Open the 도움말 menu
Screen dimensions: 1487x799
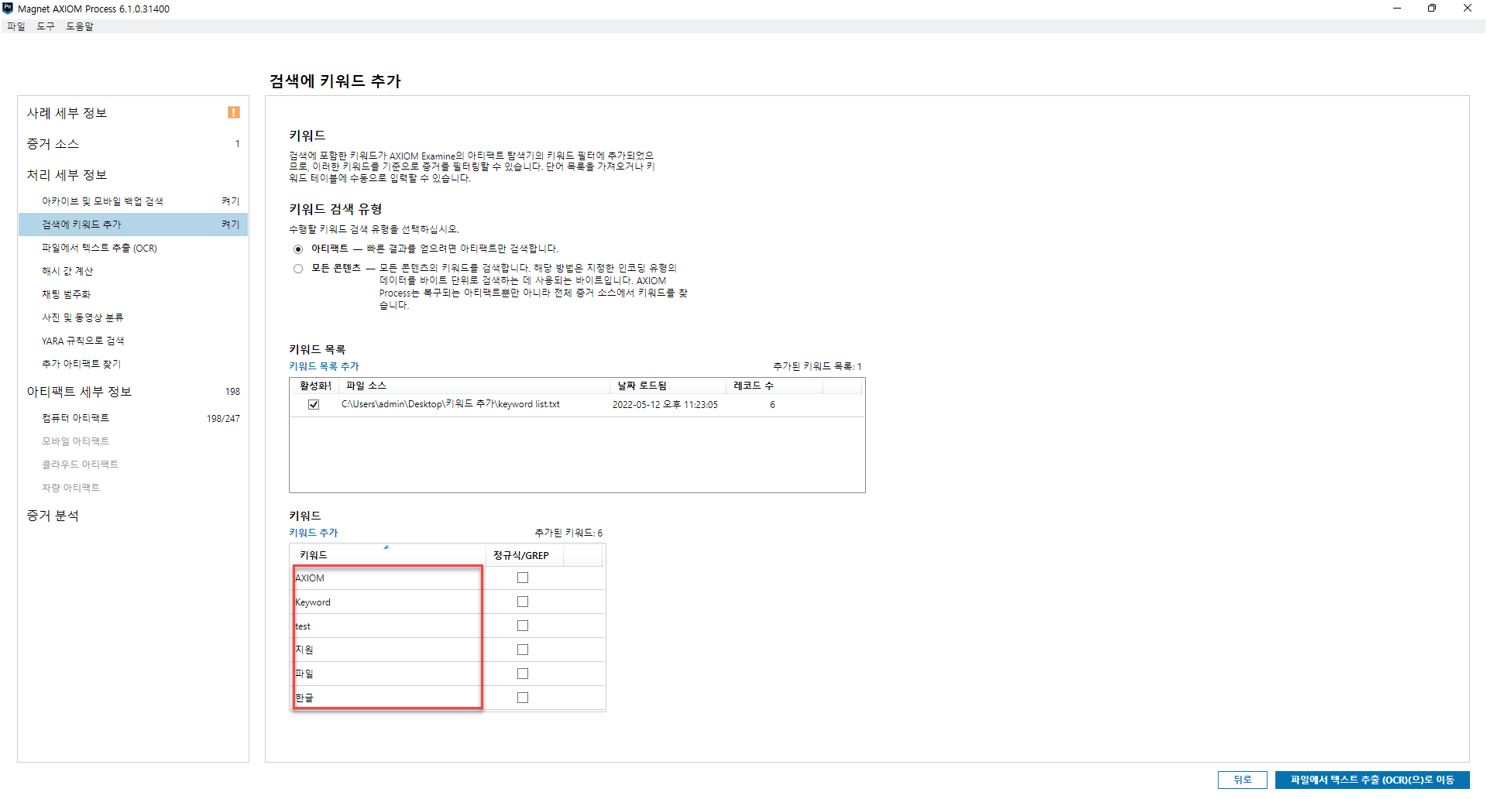point(79,26)
